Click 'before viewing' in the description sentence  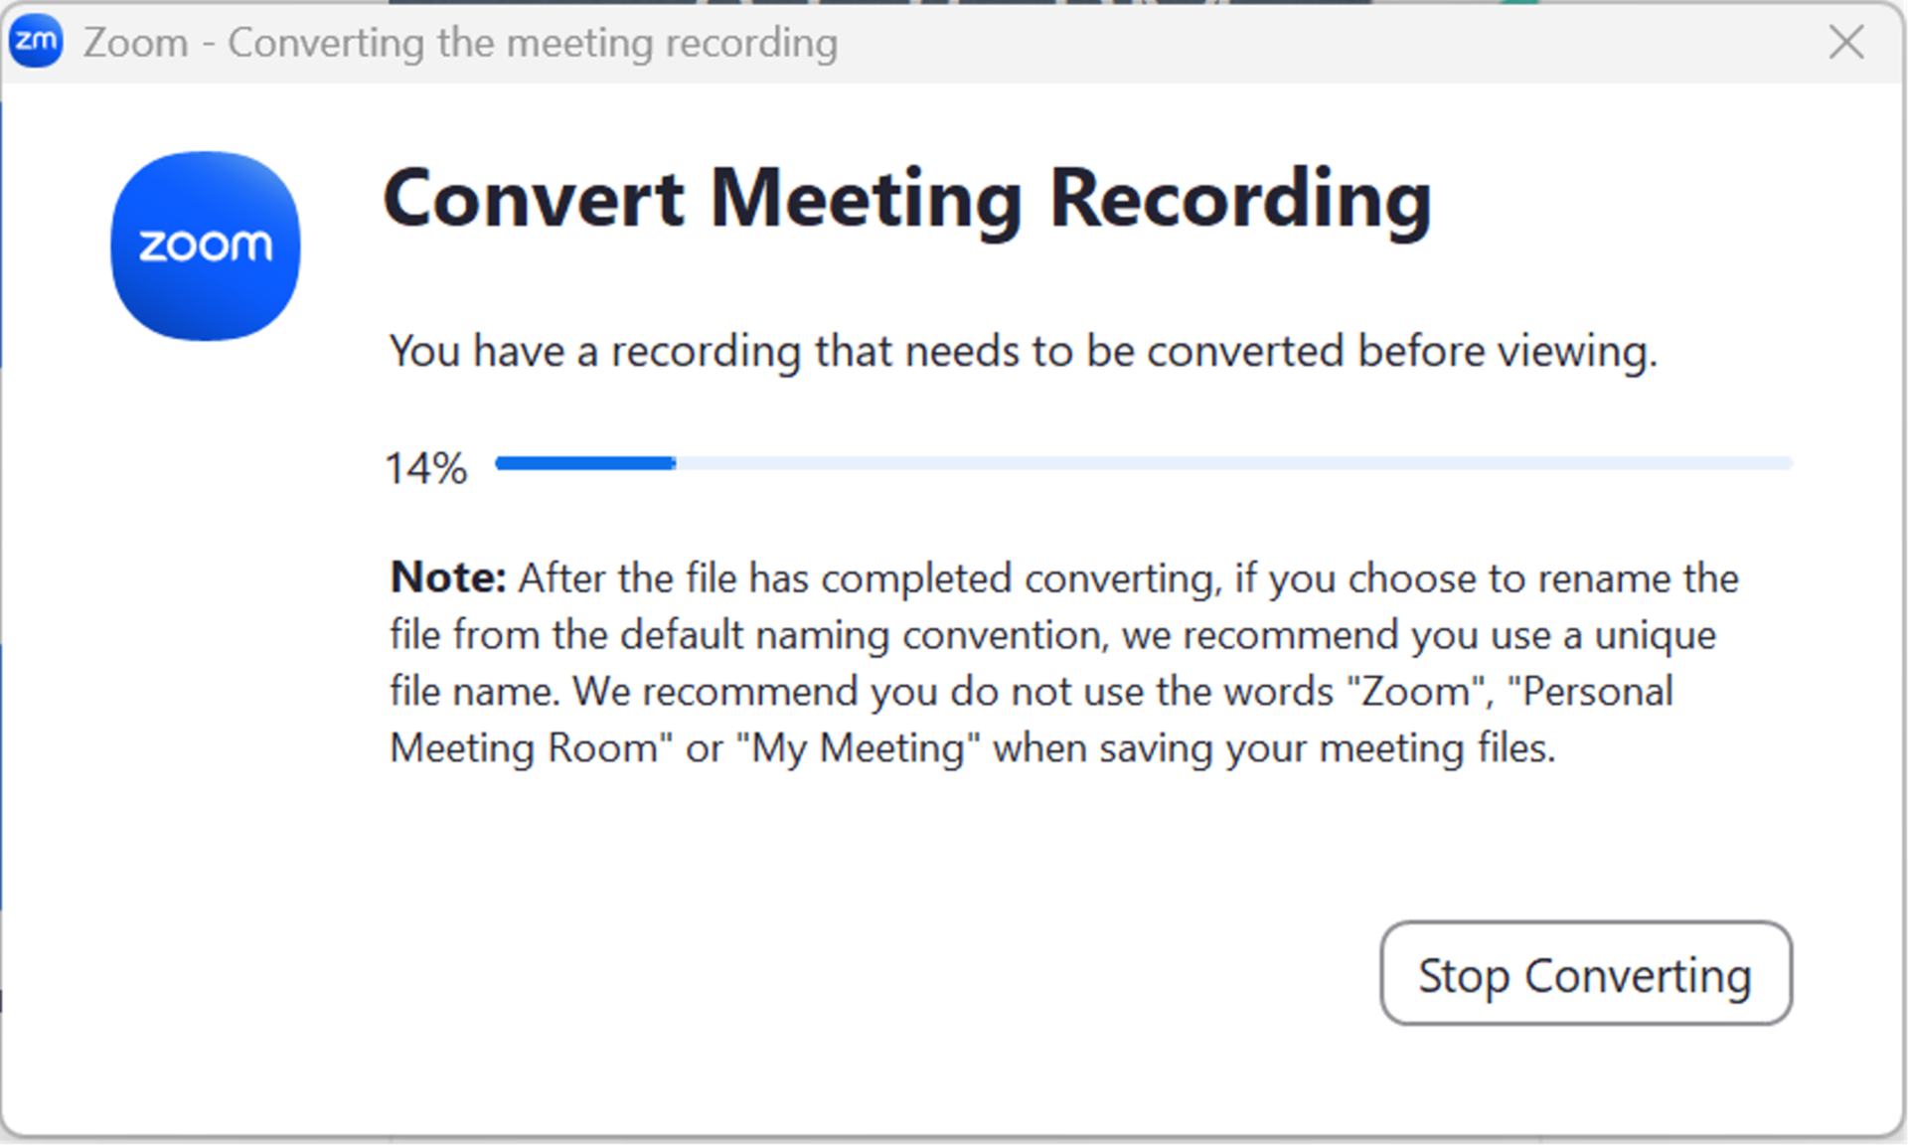click(x=1508, y=352)
